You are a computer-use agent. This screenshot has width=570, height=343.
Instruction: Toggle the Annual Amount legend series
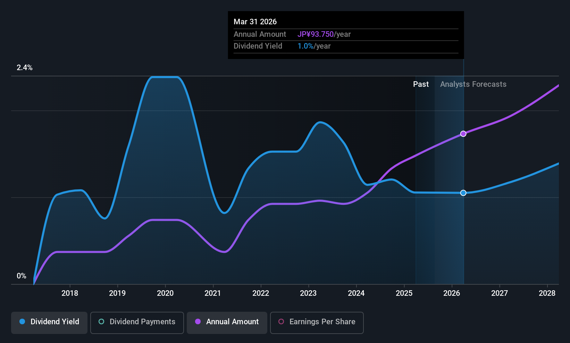227,323
